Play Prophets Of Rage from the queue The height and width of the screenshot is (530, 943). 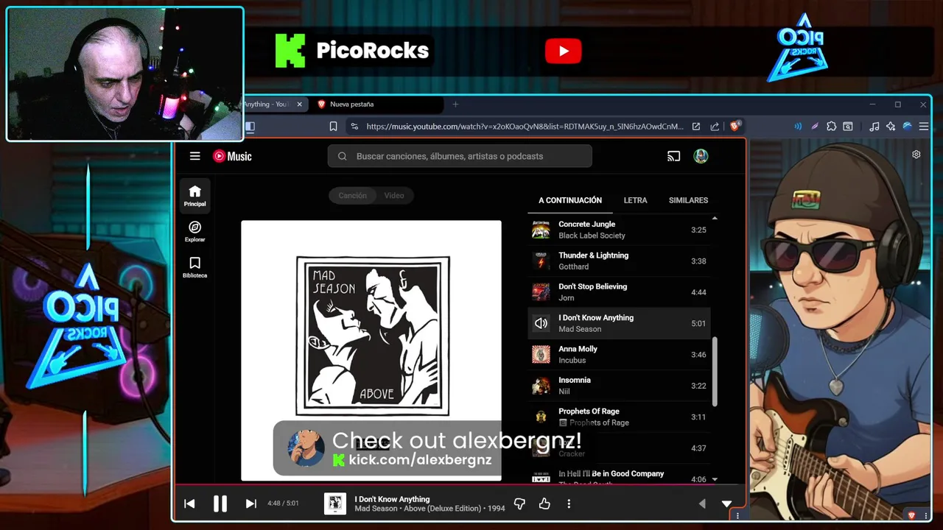pos(620,417)
